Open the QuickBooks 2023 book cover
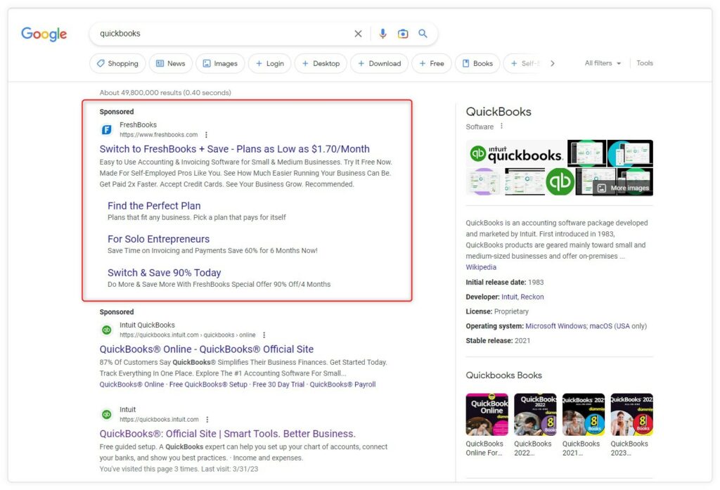 click(x=632, y=414)
